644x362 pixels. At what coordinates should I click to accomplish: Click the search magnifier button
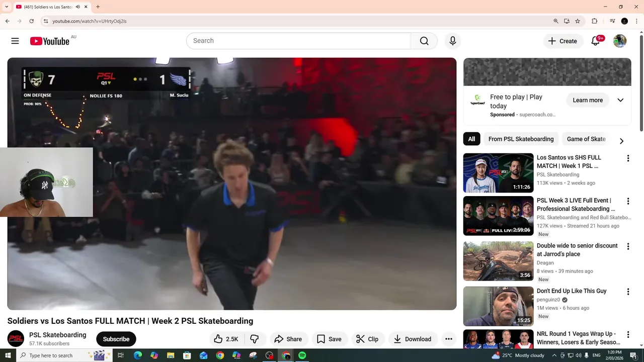[424, 41]
